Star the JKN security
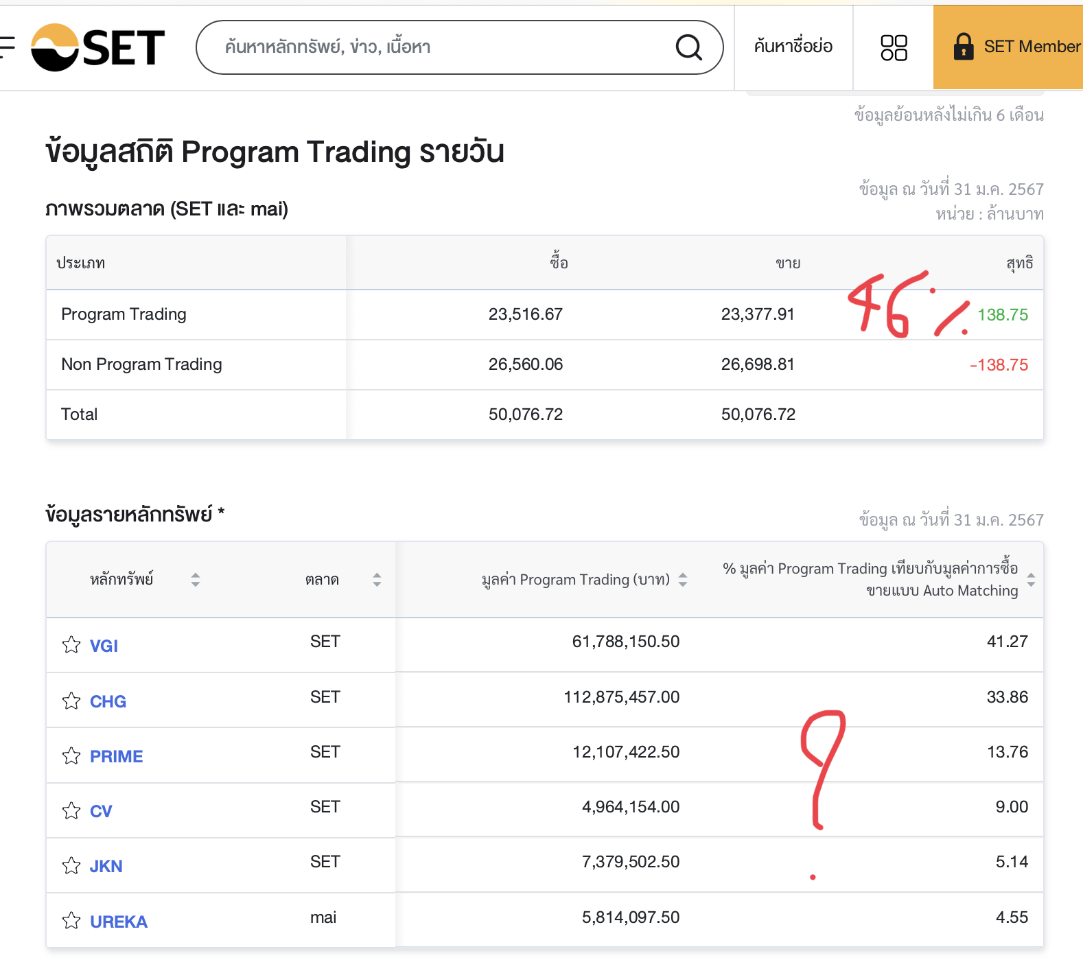The width and height of the screenshot is (1083, 973). [x=71, y=866]
